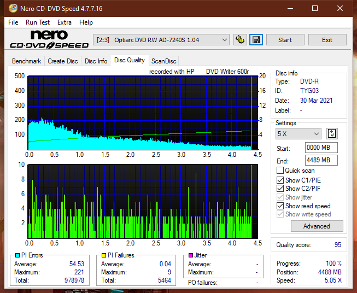This screenshot has width=357, height=293.
Task: Open the Extra menu
Action: point(65,22)
